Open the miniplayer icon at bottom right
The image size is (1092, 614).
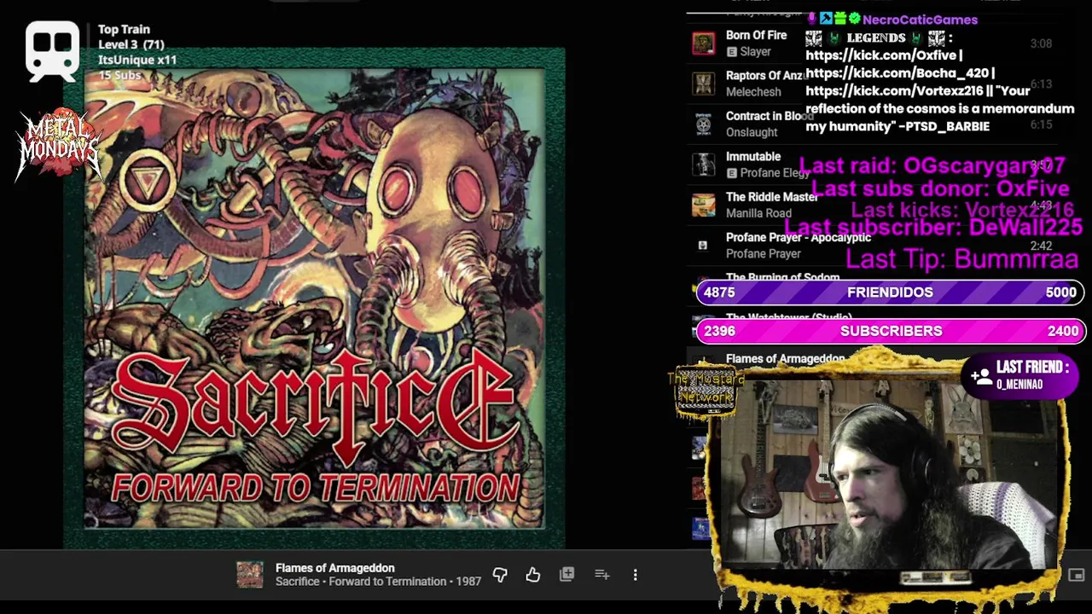tap(1077, 576)
